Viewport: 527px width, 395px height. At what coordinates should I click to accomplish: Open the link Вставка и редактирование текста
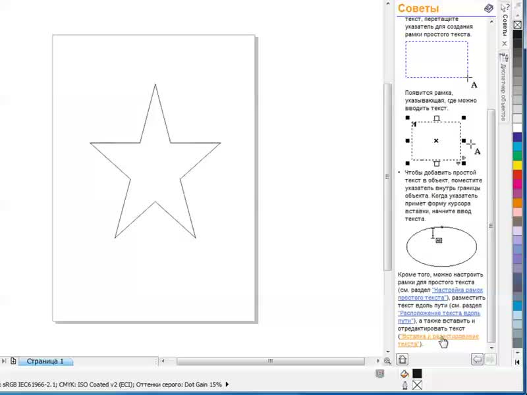coord(438,340)
